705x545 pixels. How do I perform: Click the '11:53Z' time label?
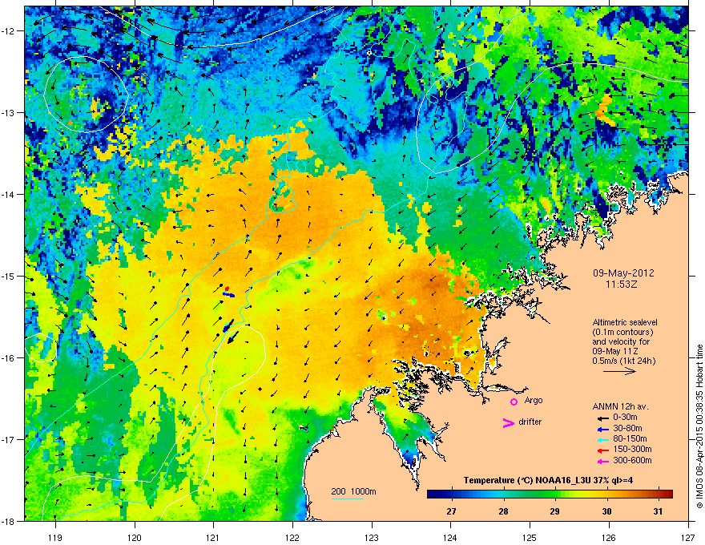coord(622,285)
